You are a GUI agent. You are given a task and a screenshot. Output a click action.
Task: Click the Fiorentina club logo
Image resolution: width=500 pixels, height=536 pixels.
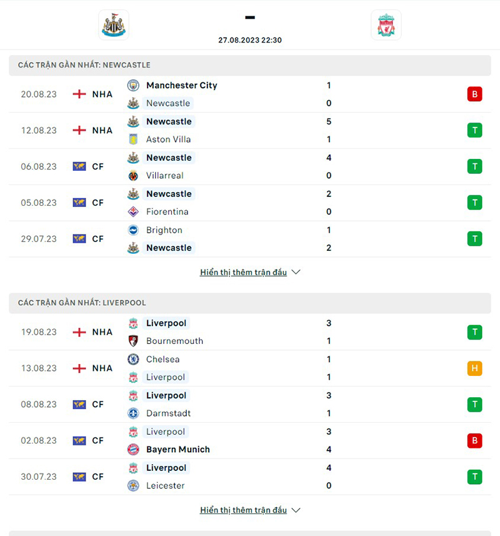pos(133,212)
